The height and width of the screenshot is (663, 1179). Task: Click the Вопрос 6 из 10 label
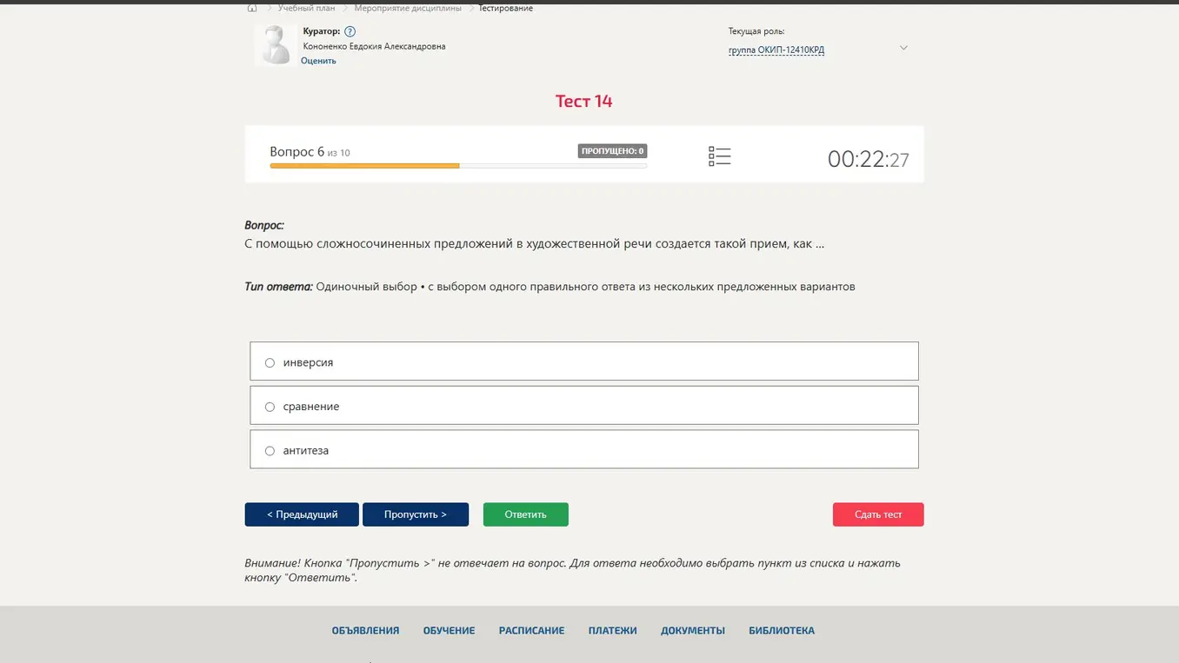click(310, 152)
